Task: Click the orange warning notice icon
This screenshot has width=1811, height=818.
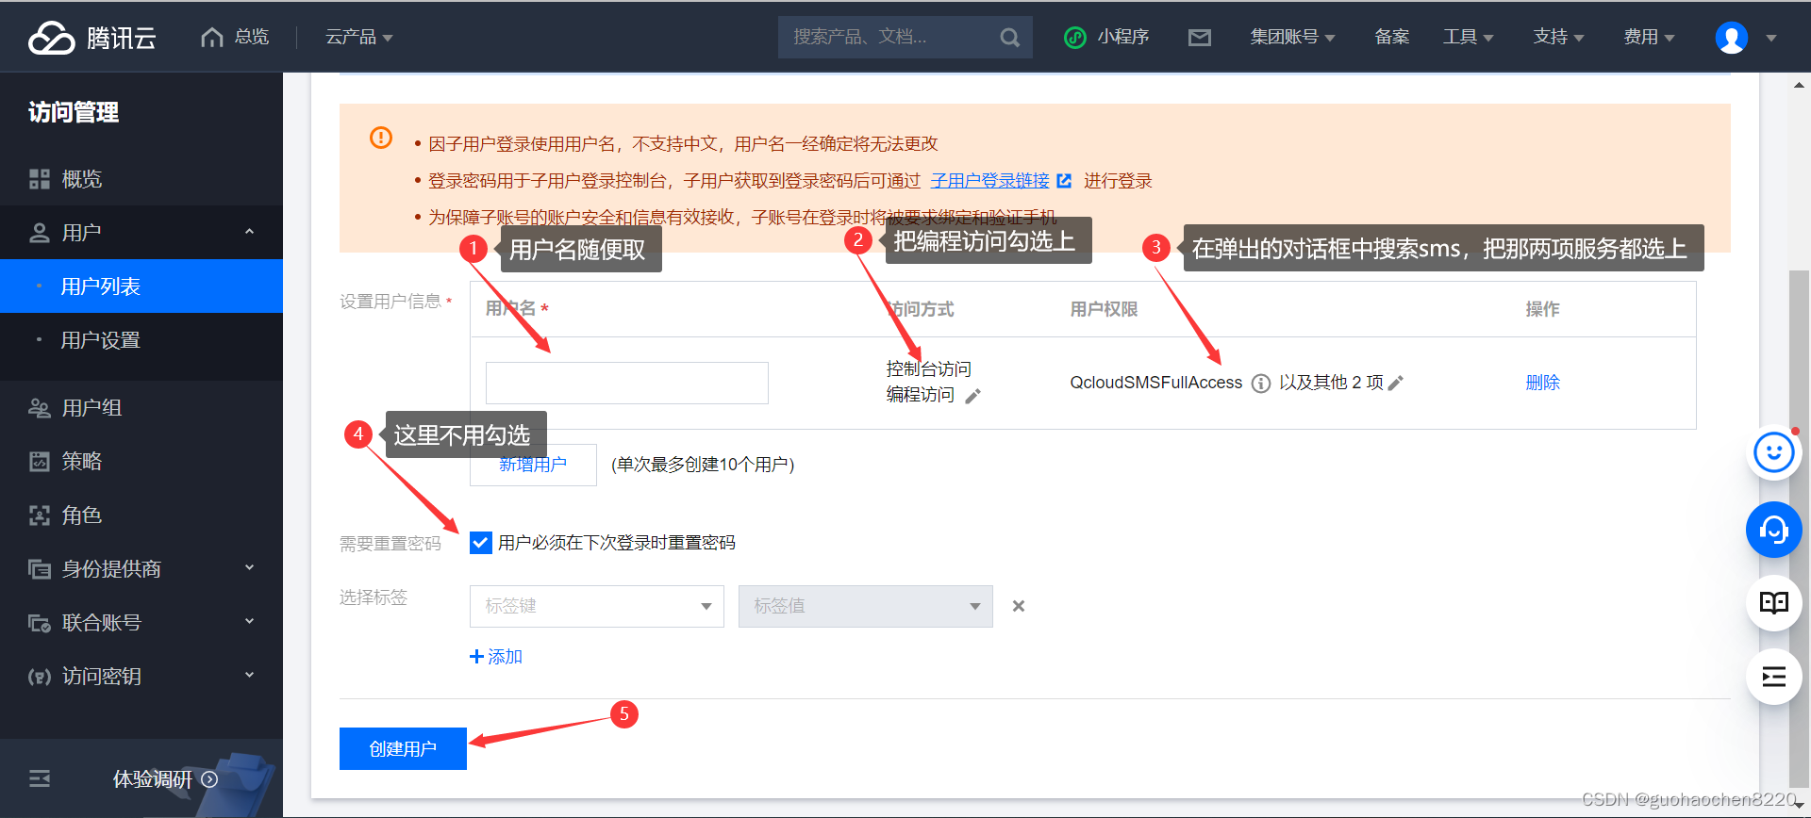Action: click(x=381, y=138)
